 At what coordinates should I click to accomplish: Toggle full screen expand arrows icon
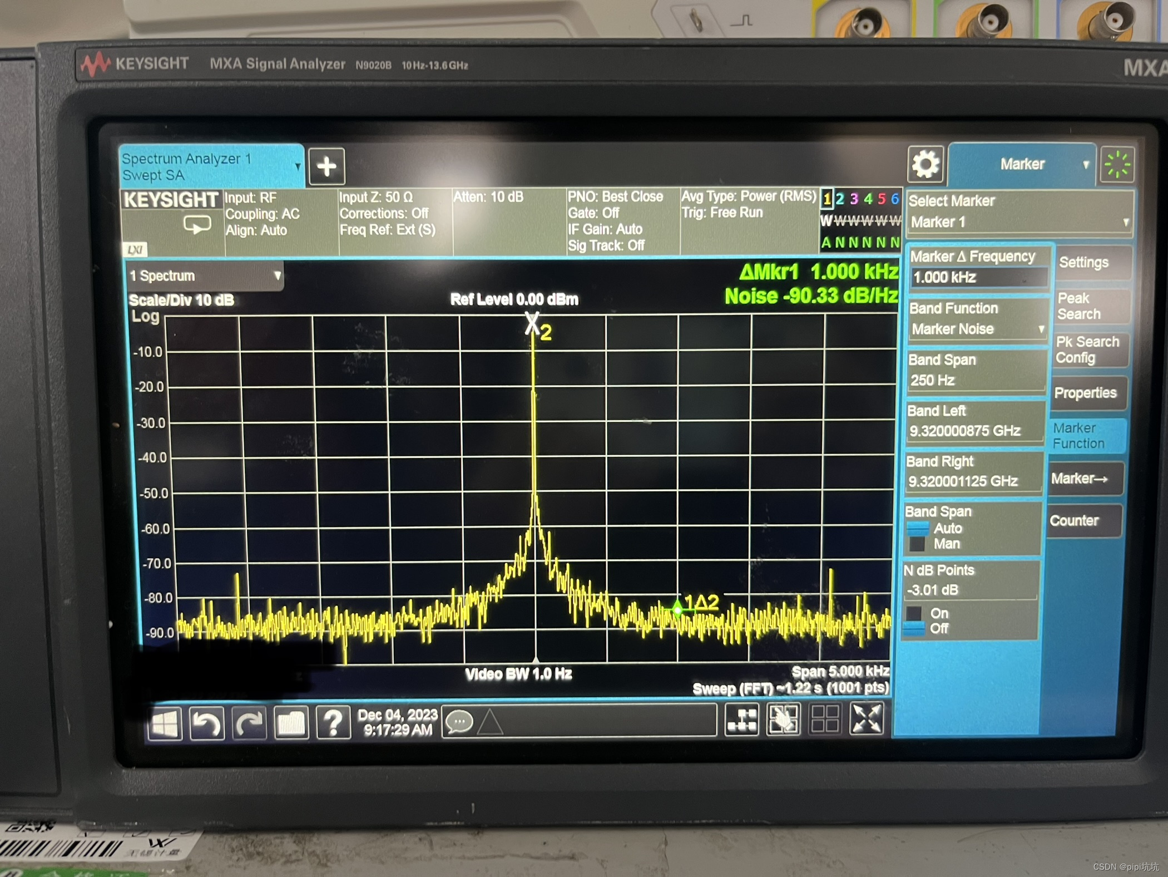pos(867,718)
